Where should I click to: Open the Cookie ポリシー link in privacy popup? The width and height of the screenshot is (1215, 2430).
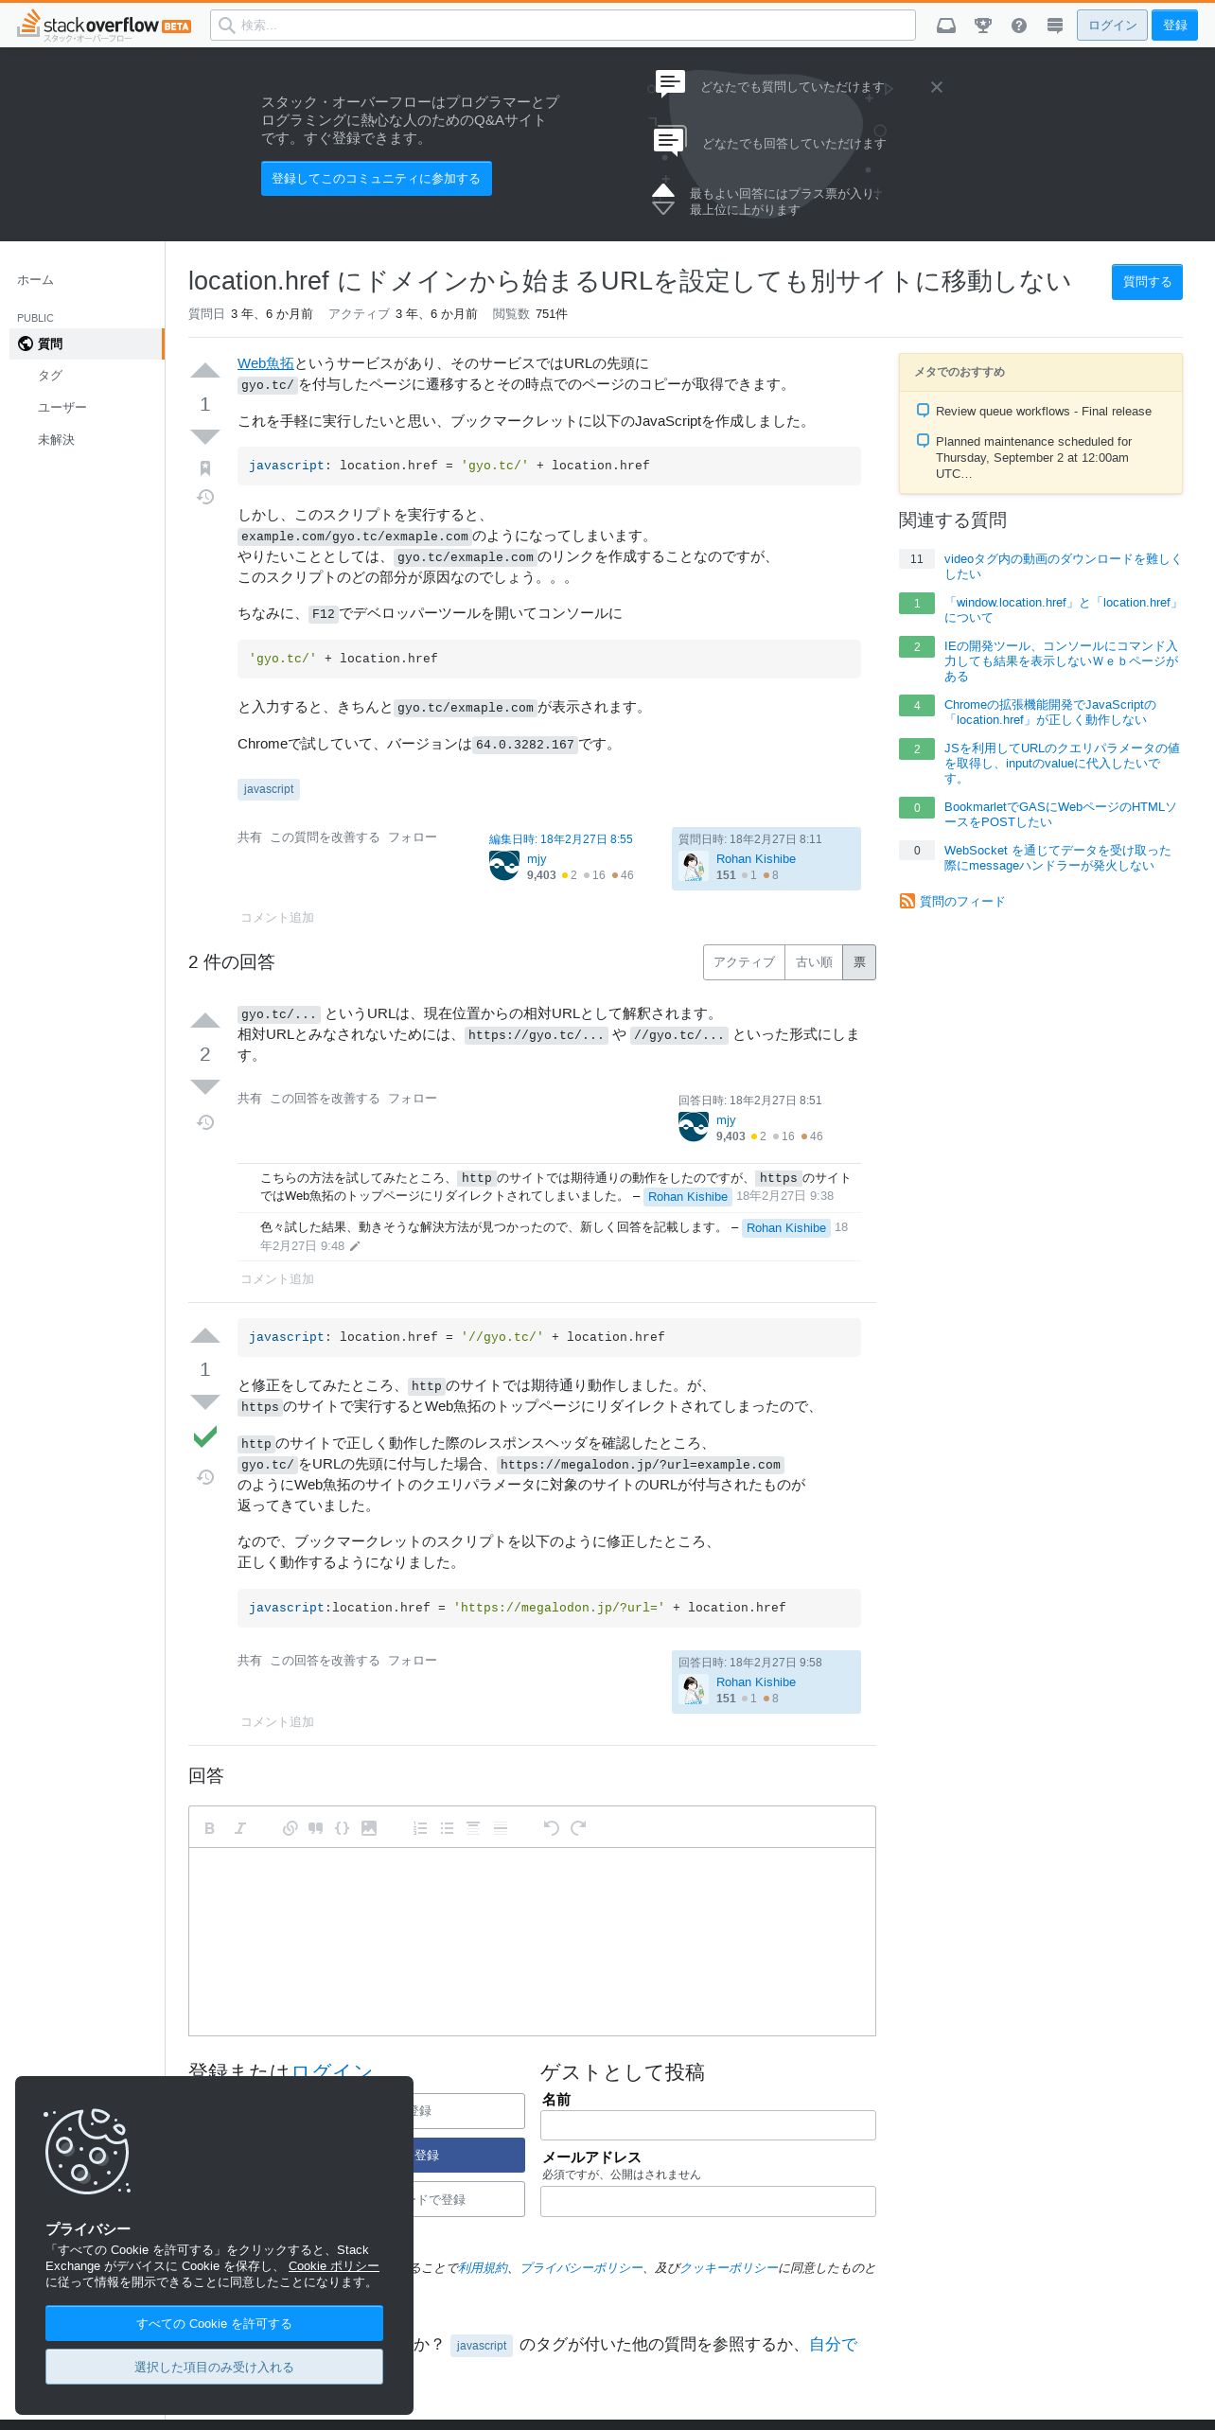coord(334,2266)
